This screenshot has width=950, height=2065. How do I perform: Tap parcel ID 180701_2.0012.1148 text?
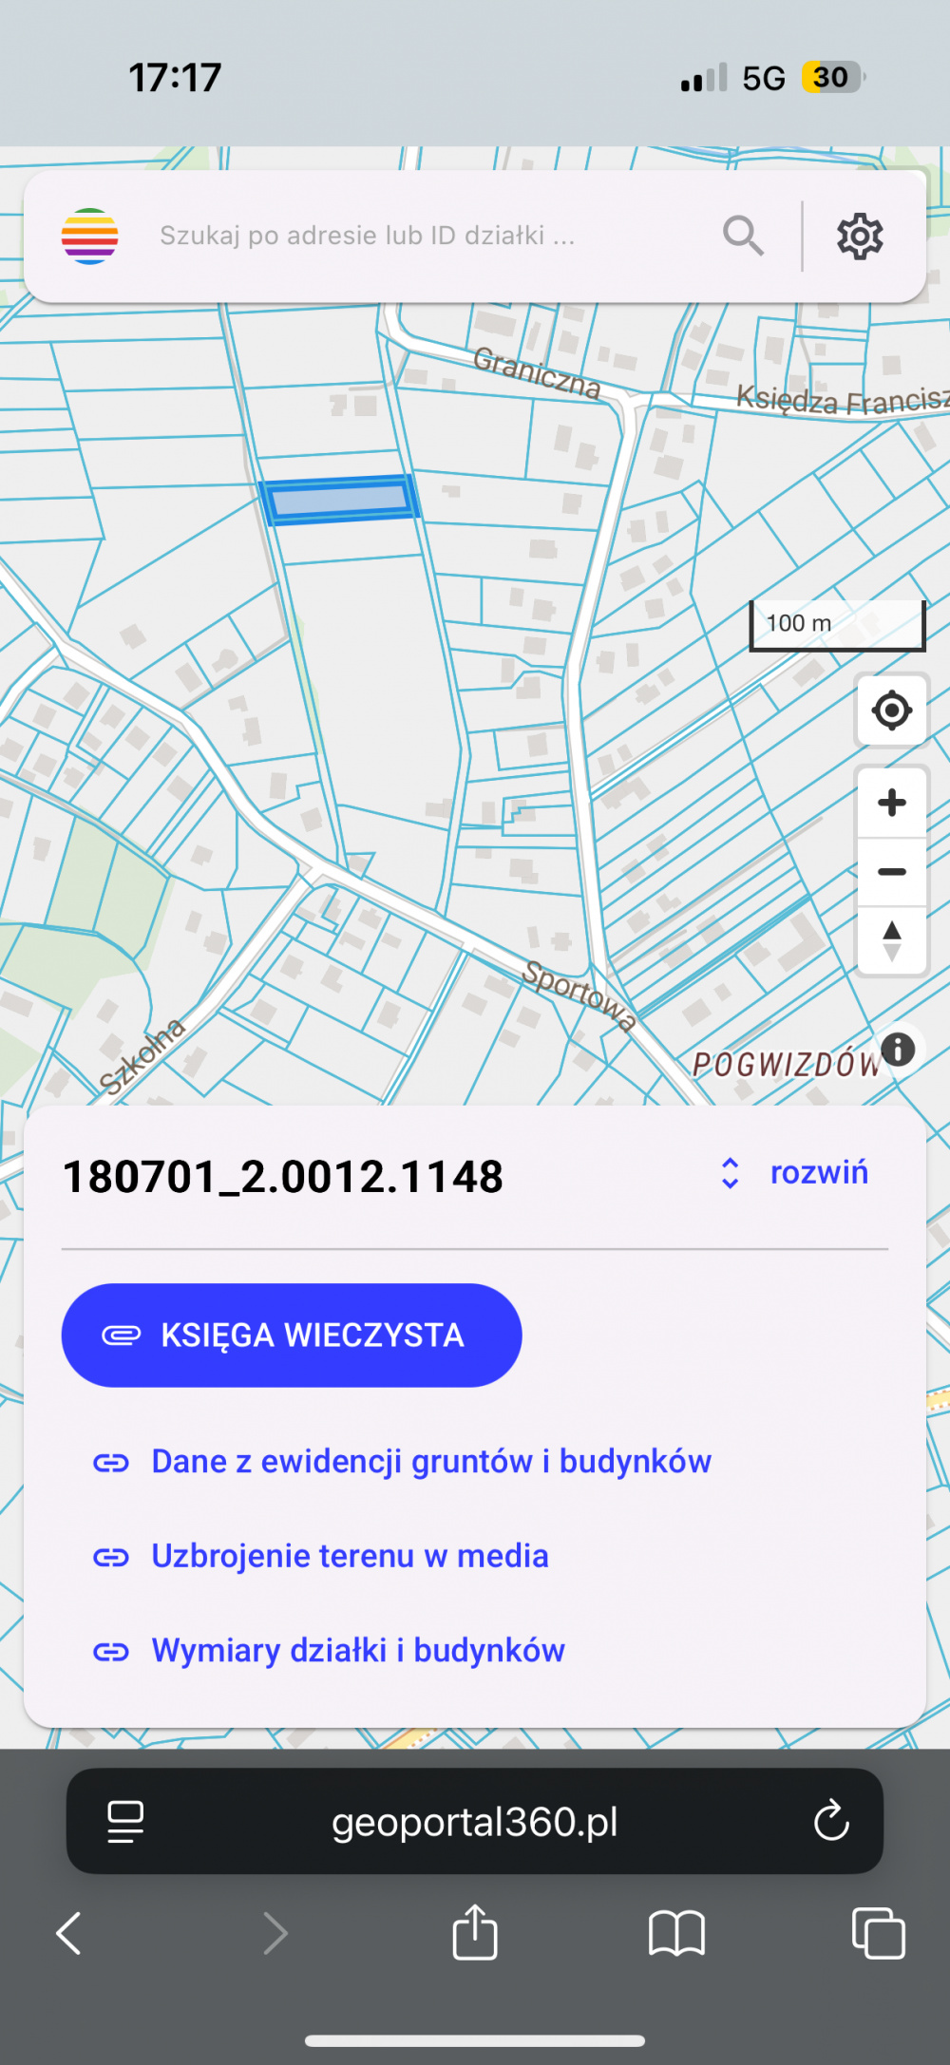pyautogui.click(x=282, y=1177)
